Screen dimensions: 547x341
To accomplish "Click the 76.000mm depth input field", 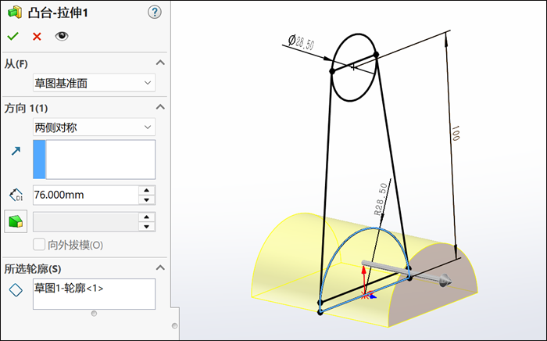I will pos(84,195).
